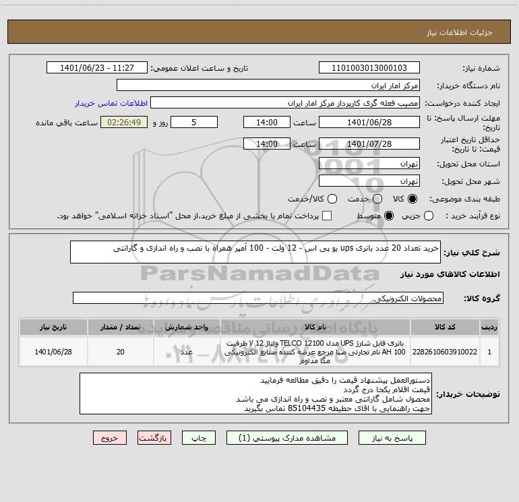Click the announcement date field 1401/06/23 - 11:27
This screenshot has height=502, width=519.
[97, 67]
